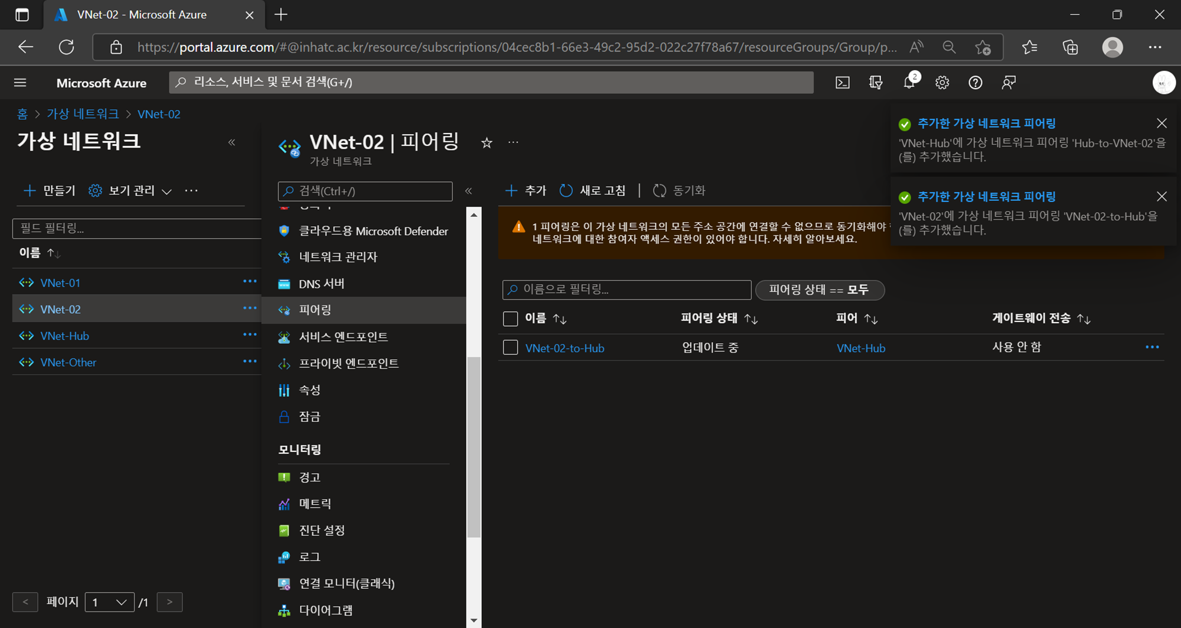Dismiss the Hub-to-VNet-02 notification

point(1162,123)
